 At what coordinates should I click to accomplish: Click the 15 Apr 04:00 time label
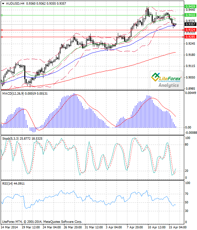[x=177, y=227]
